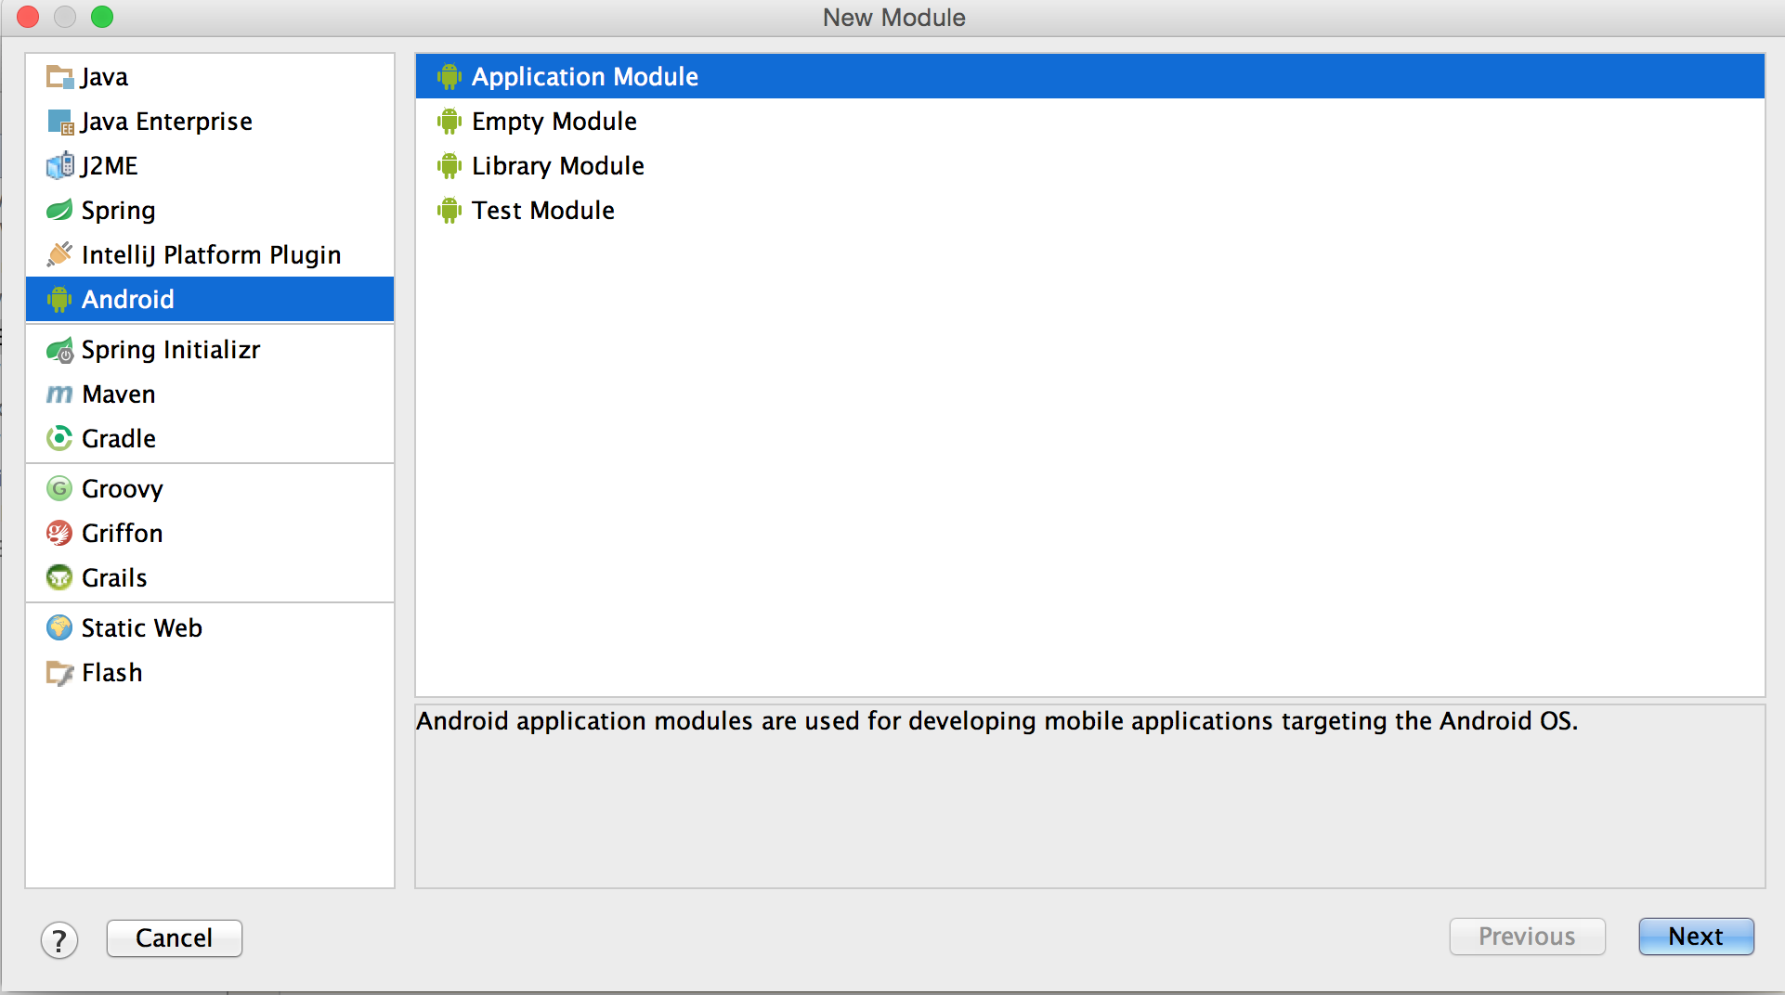Click the Static Web globe icon

[x=59, y=627]
